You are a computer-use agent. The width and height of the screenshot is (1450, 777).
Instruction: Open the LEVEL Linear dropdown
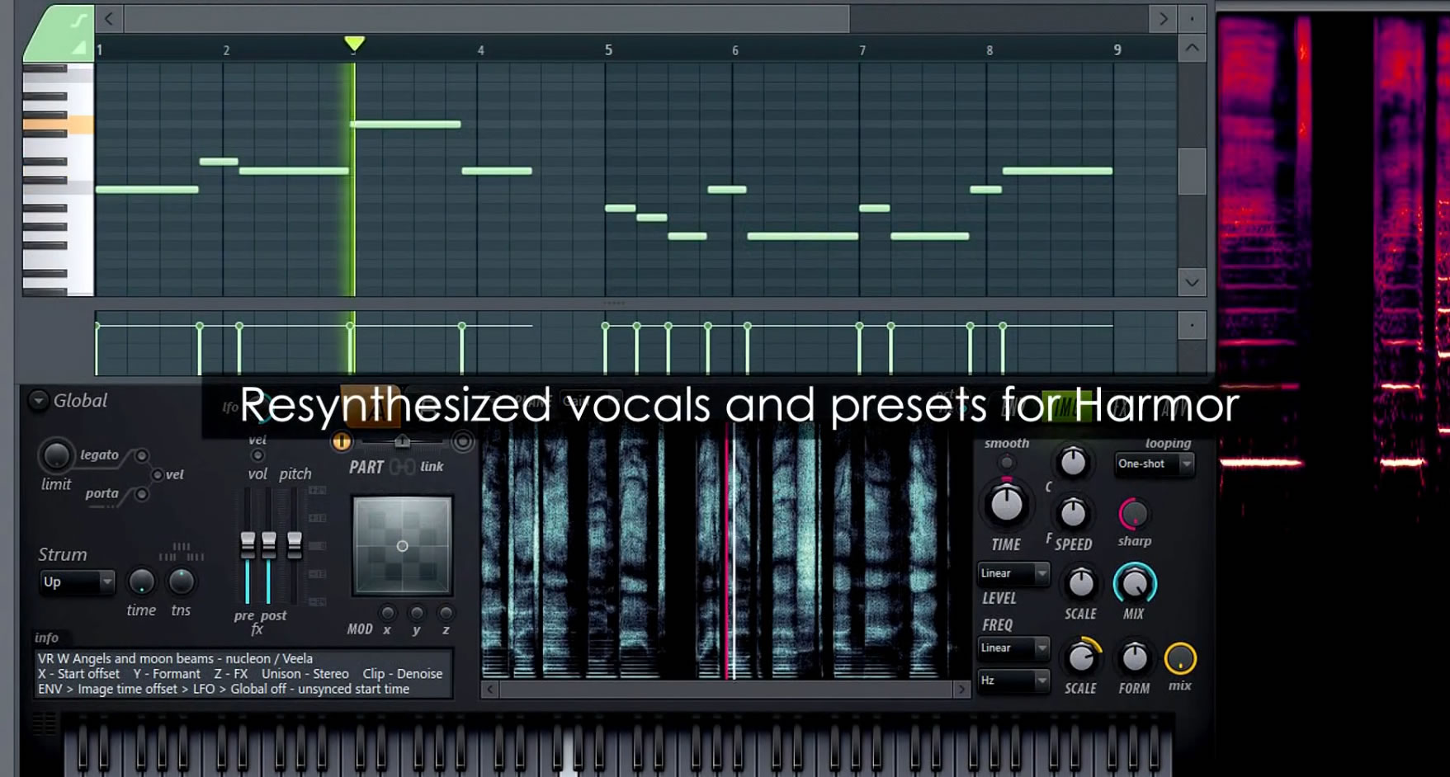point(1013,574)
